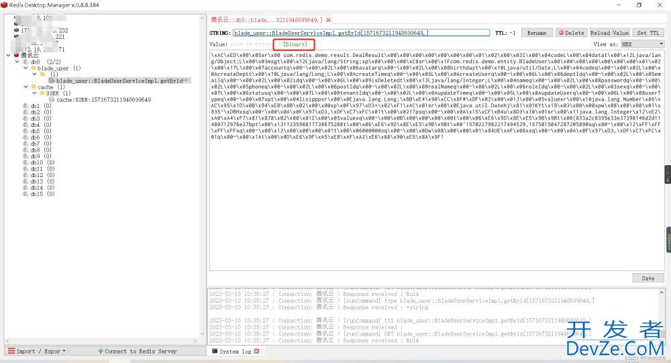Click the db5 database icon
671x363 pixels.
(x=25, y=131)
